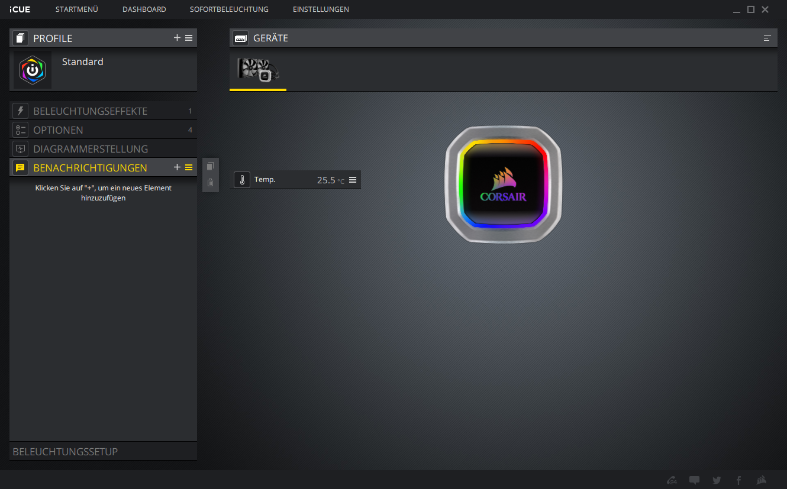This screenshot has height=489, width=787.
Task: Open the Temp. sensor hamburger menu
Action: point(353,180)
